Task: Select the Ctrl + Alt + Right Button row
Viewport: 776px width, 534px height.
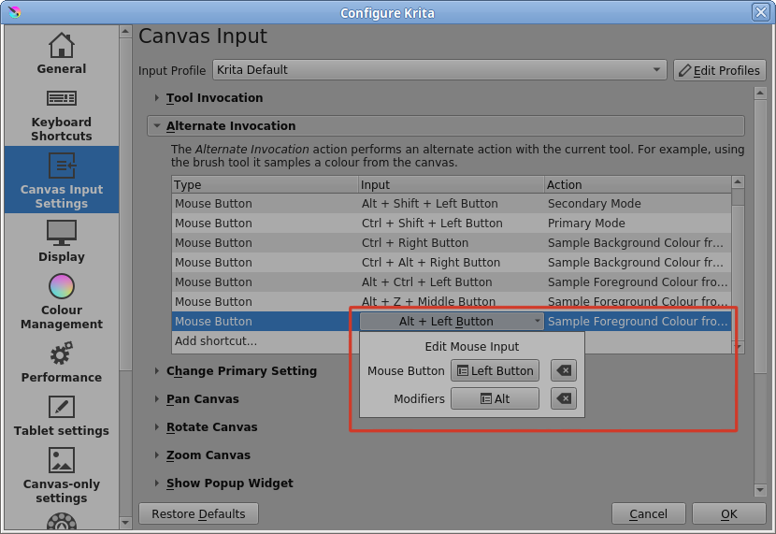Action: click(x=452, y=262)
